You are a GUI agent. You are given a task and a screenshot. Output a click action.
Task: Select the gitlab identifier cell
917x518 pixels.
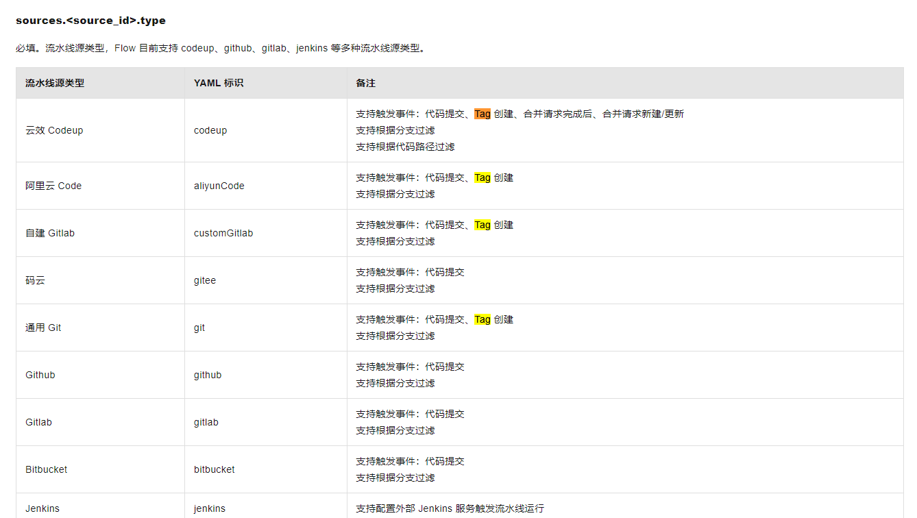coord(266,422)
